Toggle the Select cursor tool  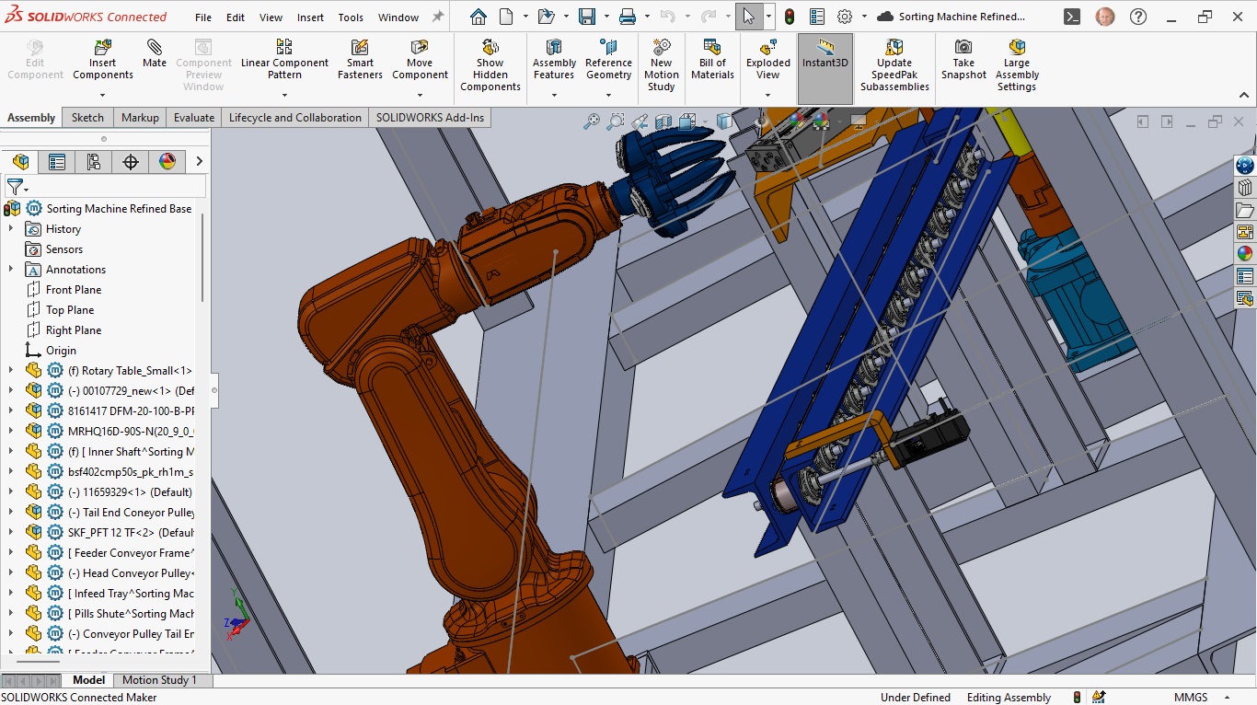coord(749,17)
